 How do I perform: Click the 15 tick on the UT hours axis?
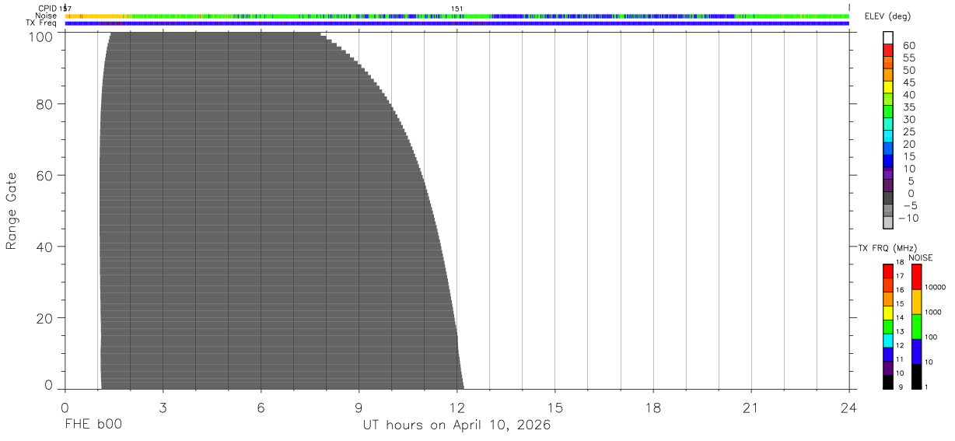[554, 407]
